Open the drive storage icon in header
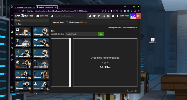187x100 pixels. [x=104, y=16]
